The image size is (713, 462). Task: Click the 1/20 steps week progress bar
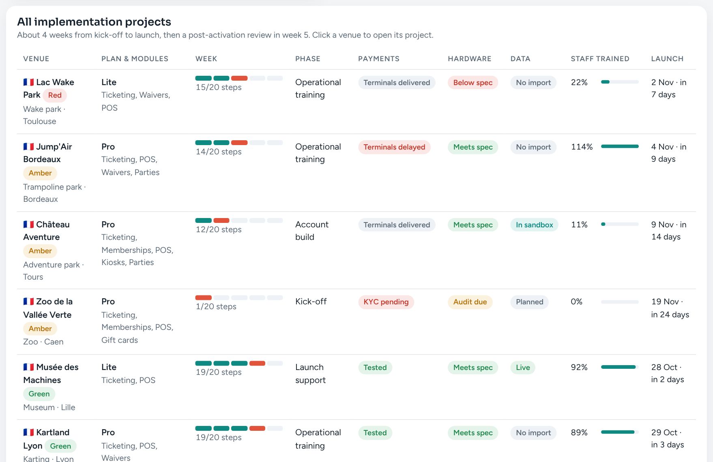[239, 297]
